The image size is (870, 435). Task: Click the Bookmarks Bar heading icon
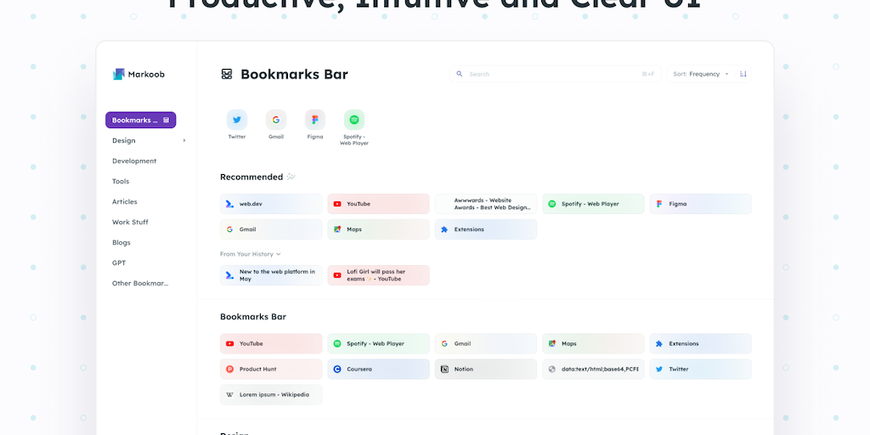[x=226, y=75]
